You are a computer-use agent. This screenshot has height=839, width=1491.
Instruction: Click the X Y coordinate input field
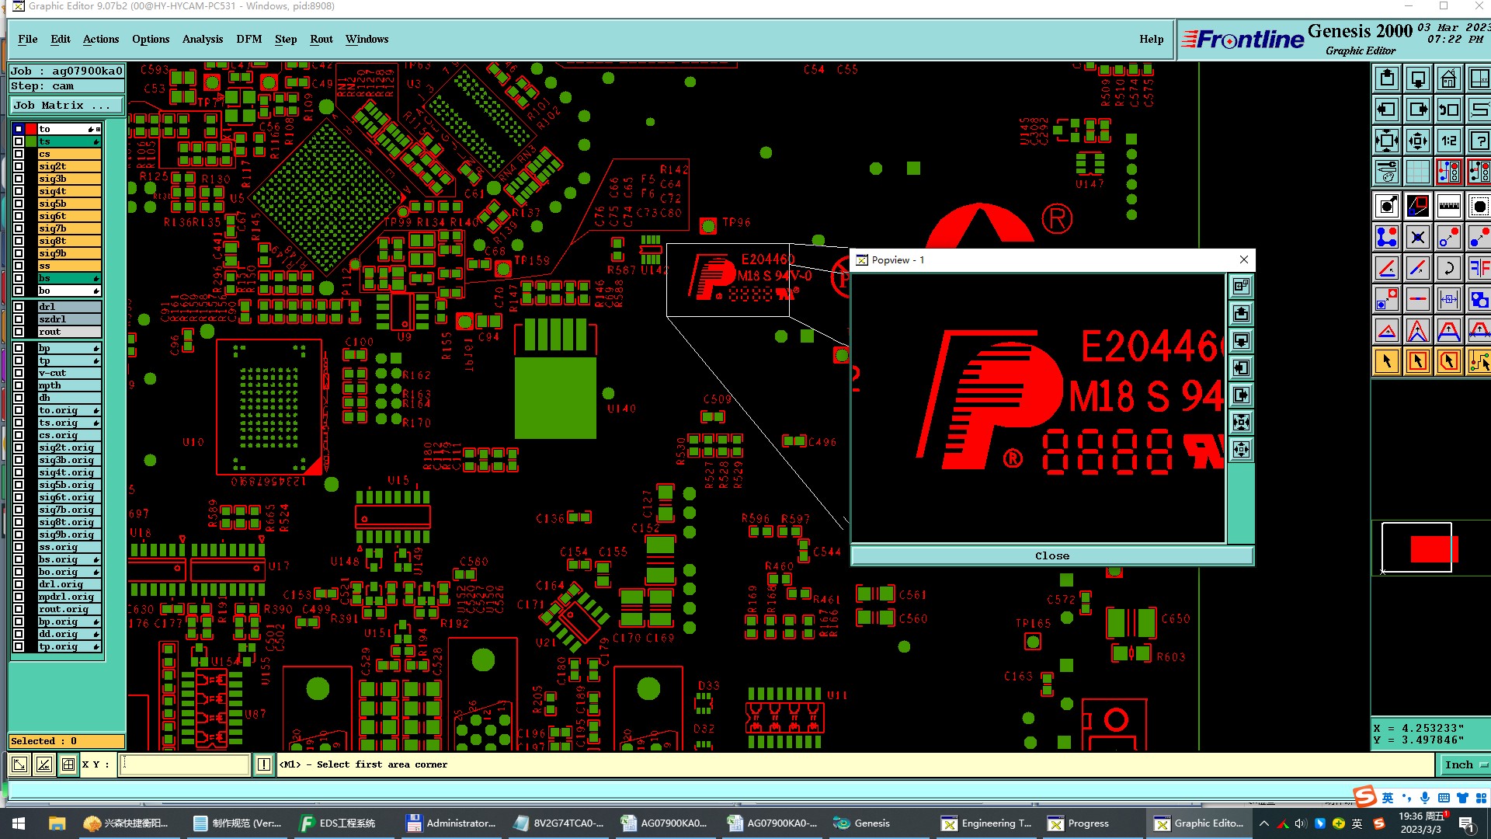186,765
